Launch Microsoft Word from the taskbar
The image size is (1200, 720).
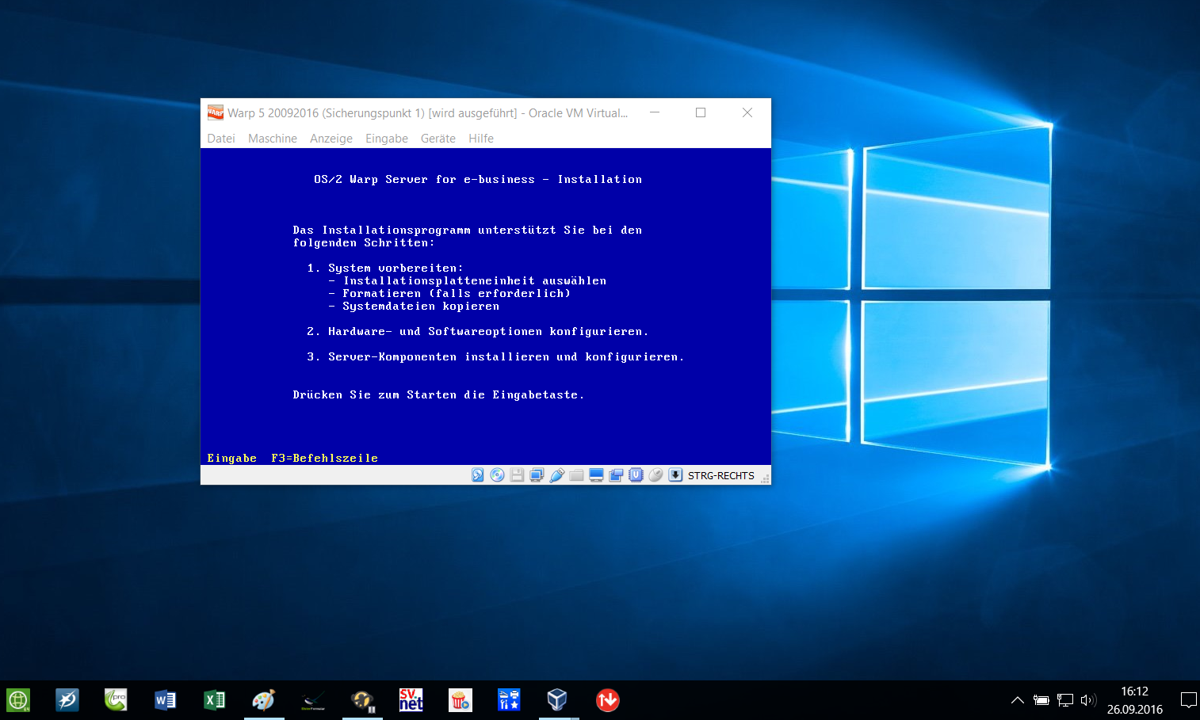tap(166, 700)
